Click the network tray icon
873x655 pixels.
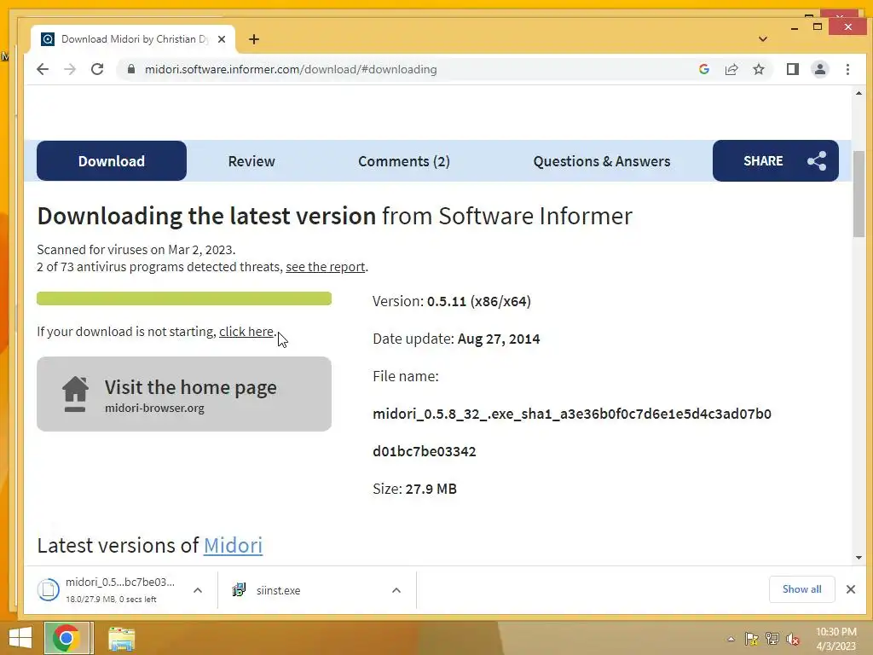[772, 639]
